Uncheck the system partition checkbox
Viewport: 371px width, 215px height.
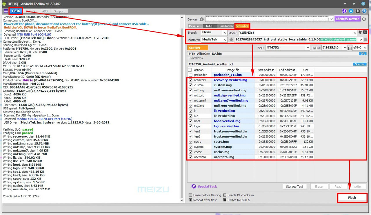(x=190, y=147)
